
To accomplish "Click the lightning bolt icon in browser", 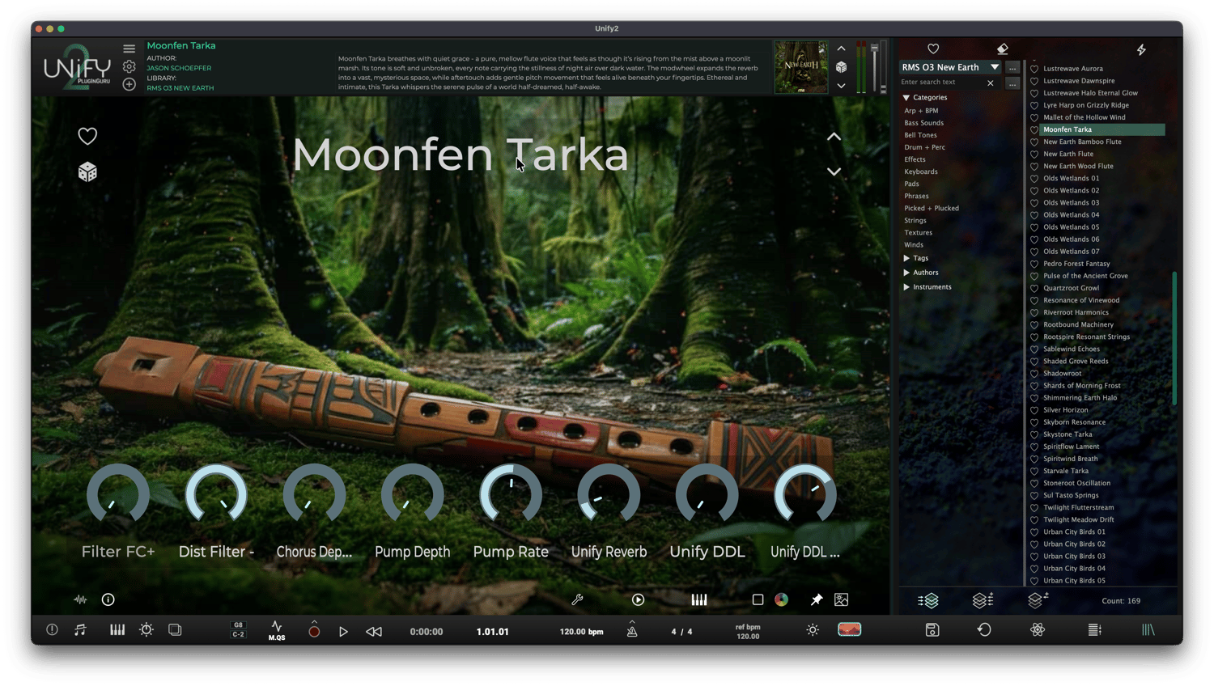I will (x=1141, y=49).
